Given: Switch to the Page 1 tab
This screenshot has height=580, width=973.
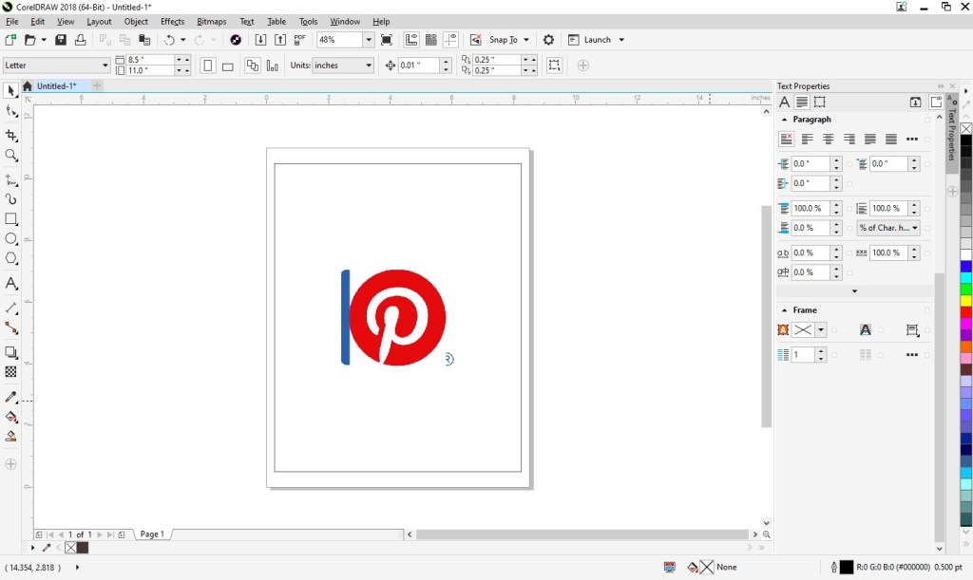Looking at the screenshot, I should (x=152, y=534).
